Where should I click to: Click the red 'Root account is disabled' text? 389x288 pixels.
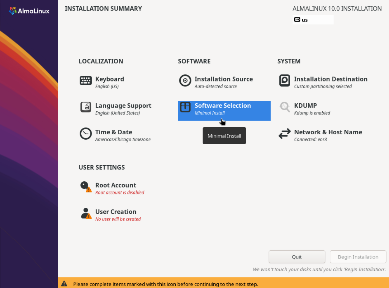120,193
